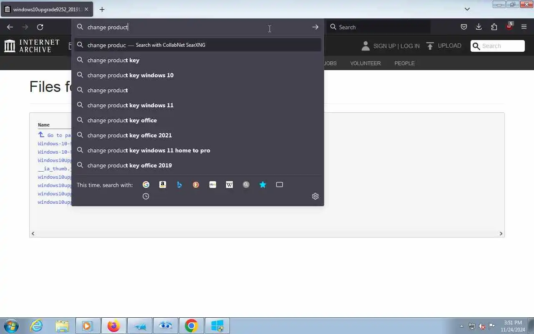
Task: Search with eBay engine icon
Action: [x=213, y=185]
